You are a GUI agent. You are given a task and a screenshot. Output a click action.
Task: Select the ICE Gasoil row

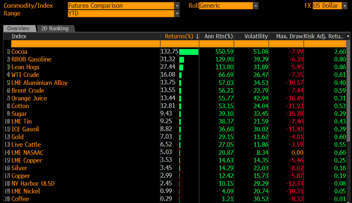pos(175,129)
